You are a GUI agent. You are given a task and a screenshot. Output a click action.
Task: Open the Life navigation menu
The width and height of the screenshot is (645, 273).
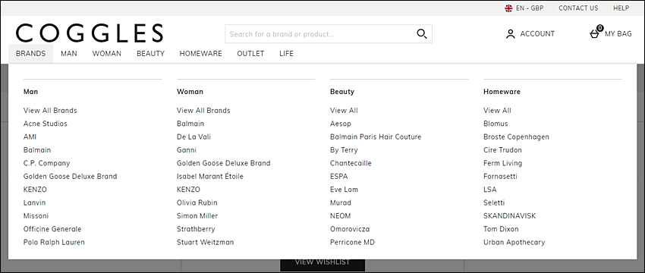click(286, 53)
